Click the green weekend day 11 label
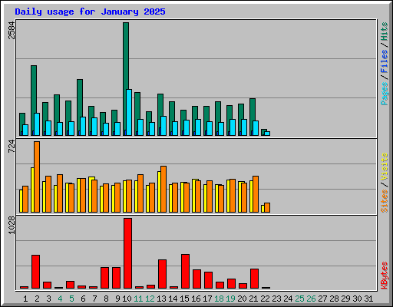The width and height of the screenshot is (393, 307). pos(138,299)
